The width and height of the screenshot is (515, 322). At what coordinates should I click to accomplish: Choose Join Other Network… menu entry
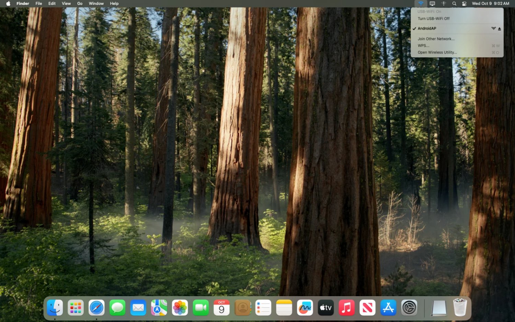(457, 39)
